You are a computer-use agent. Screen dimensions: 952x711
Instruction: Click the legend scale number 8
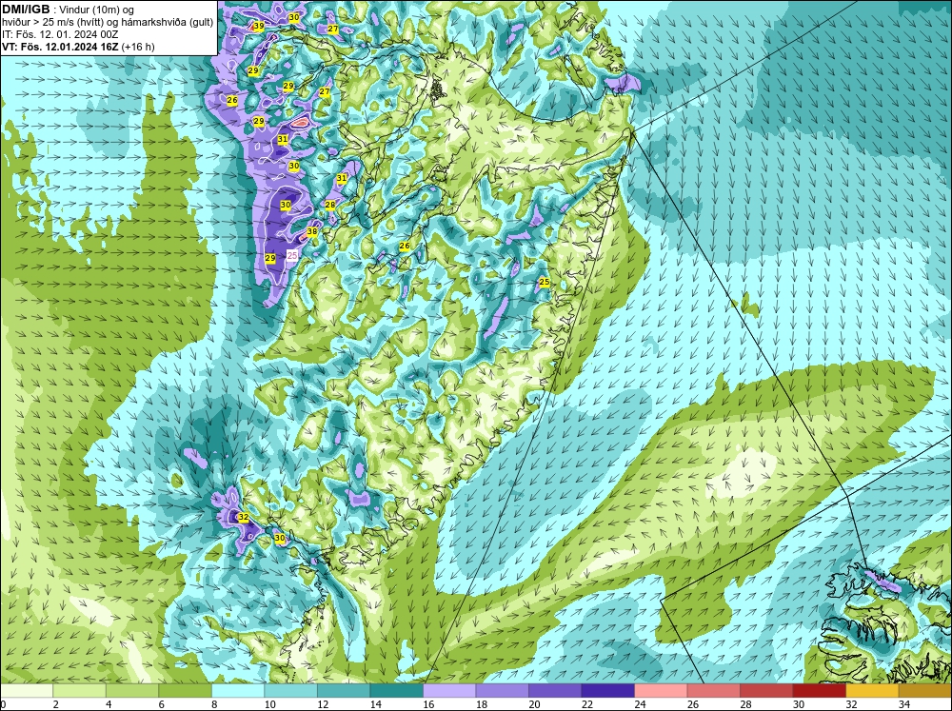point(213,704)
